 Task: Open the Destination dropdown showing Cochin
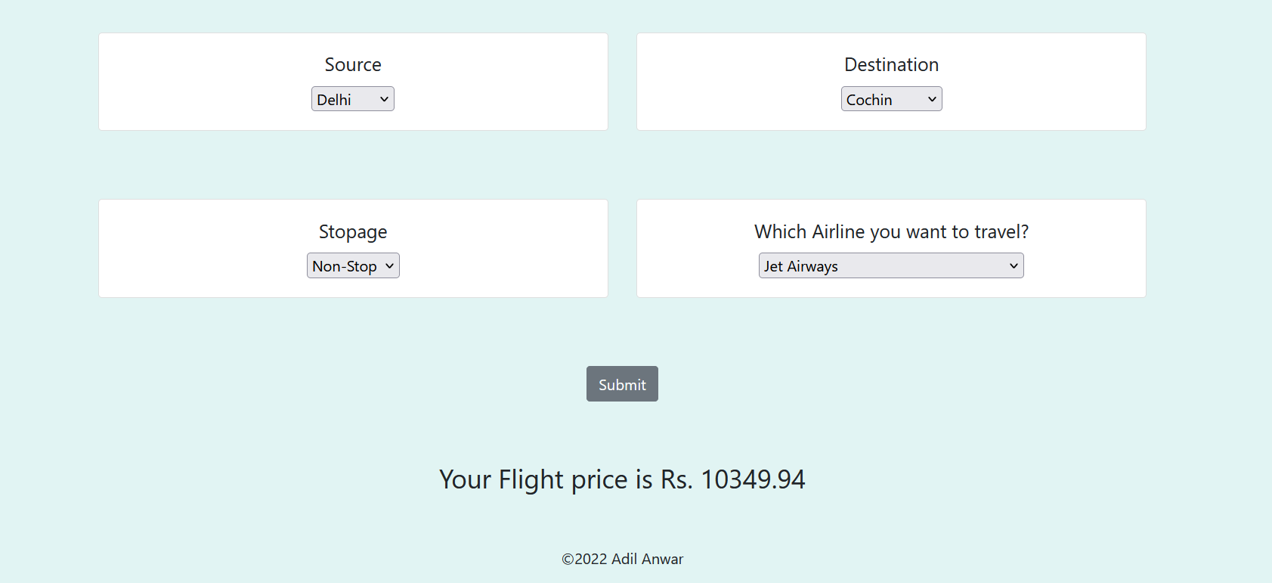click(891, 98)
